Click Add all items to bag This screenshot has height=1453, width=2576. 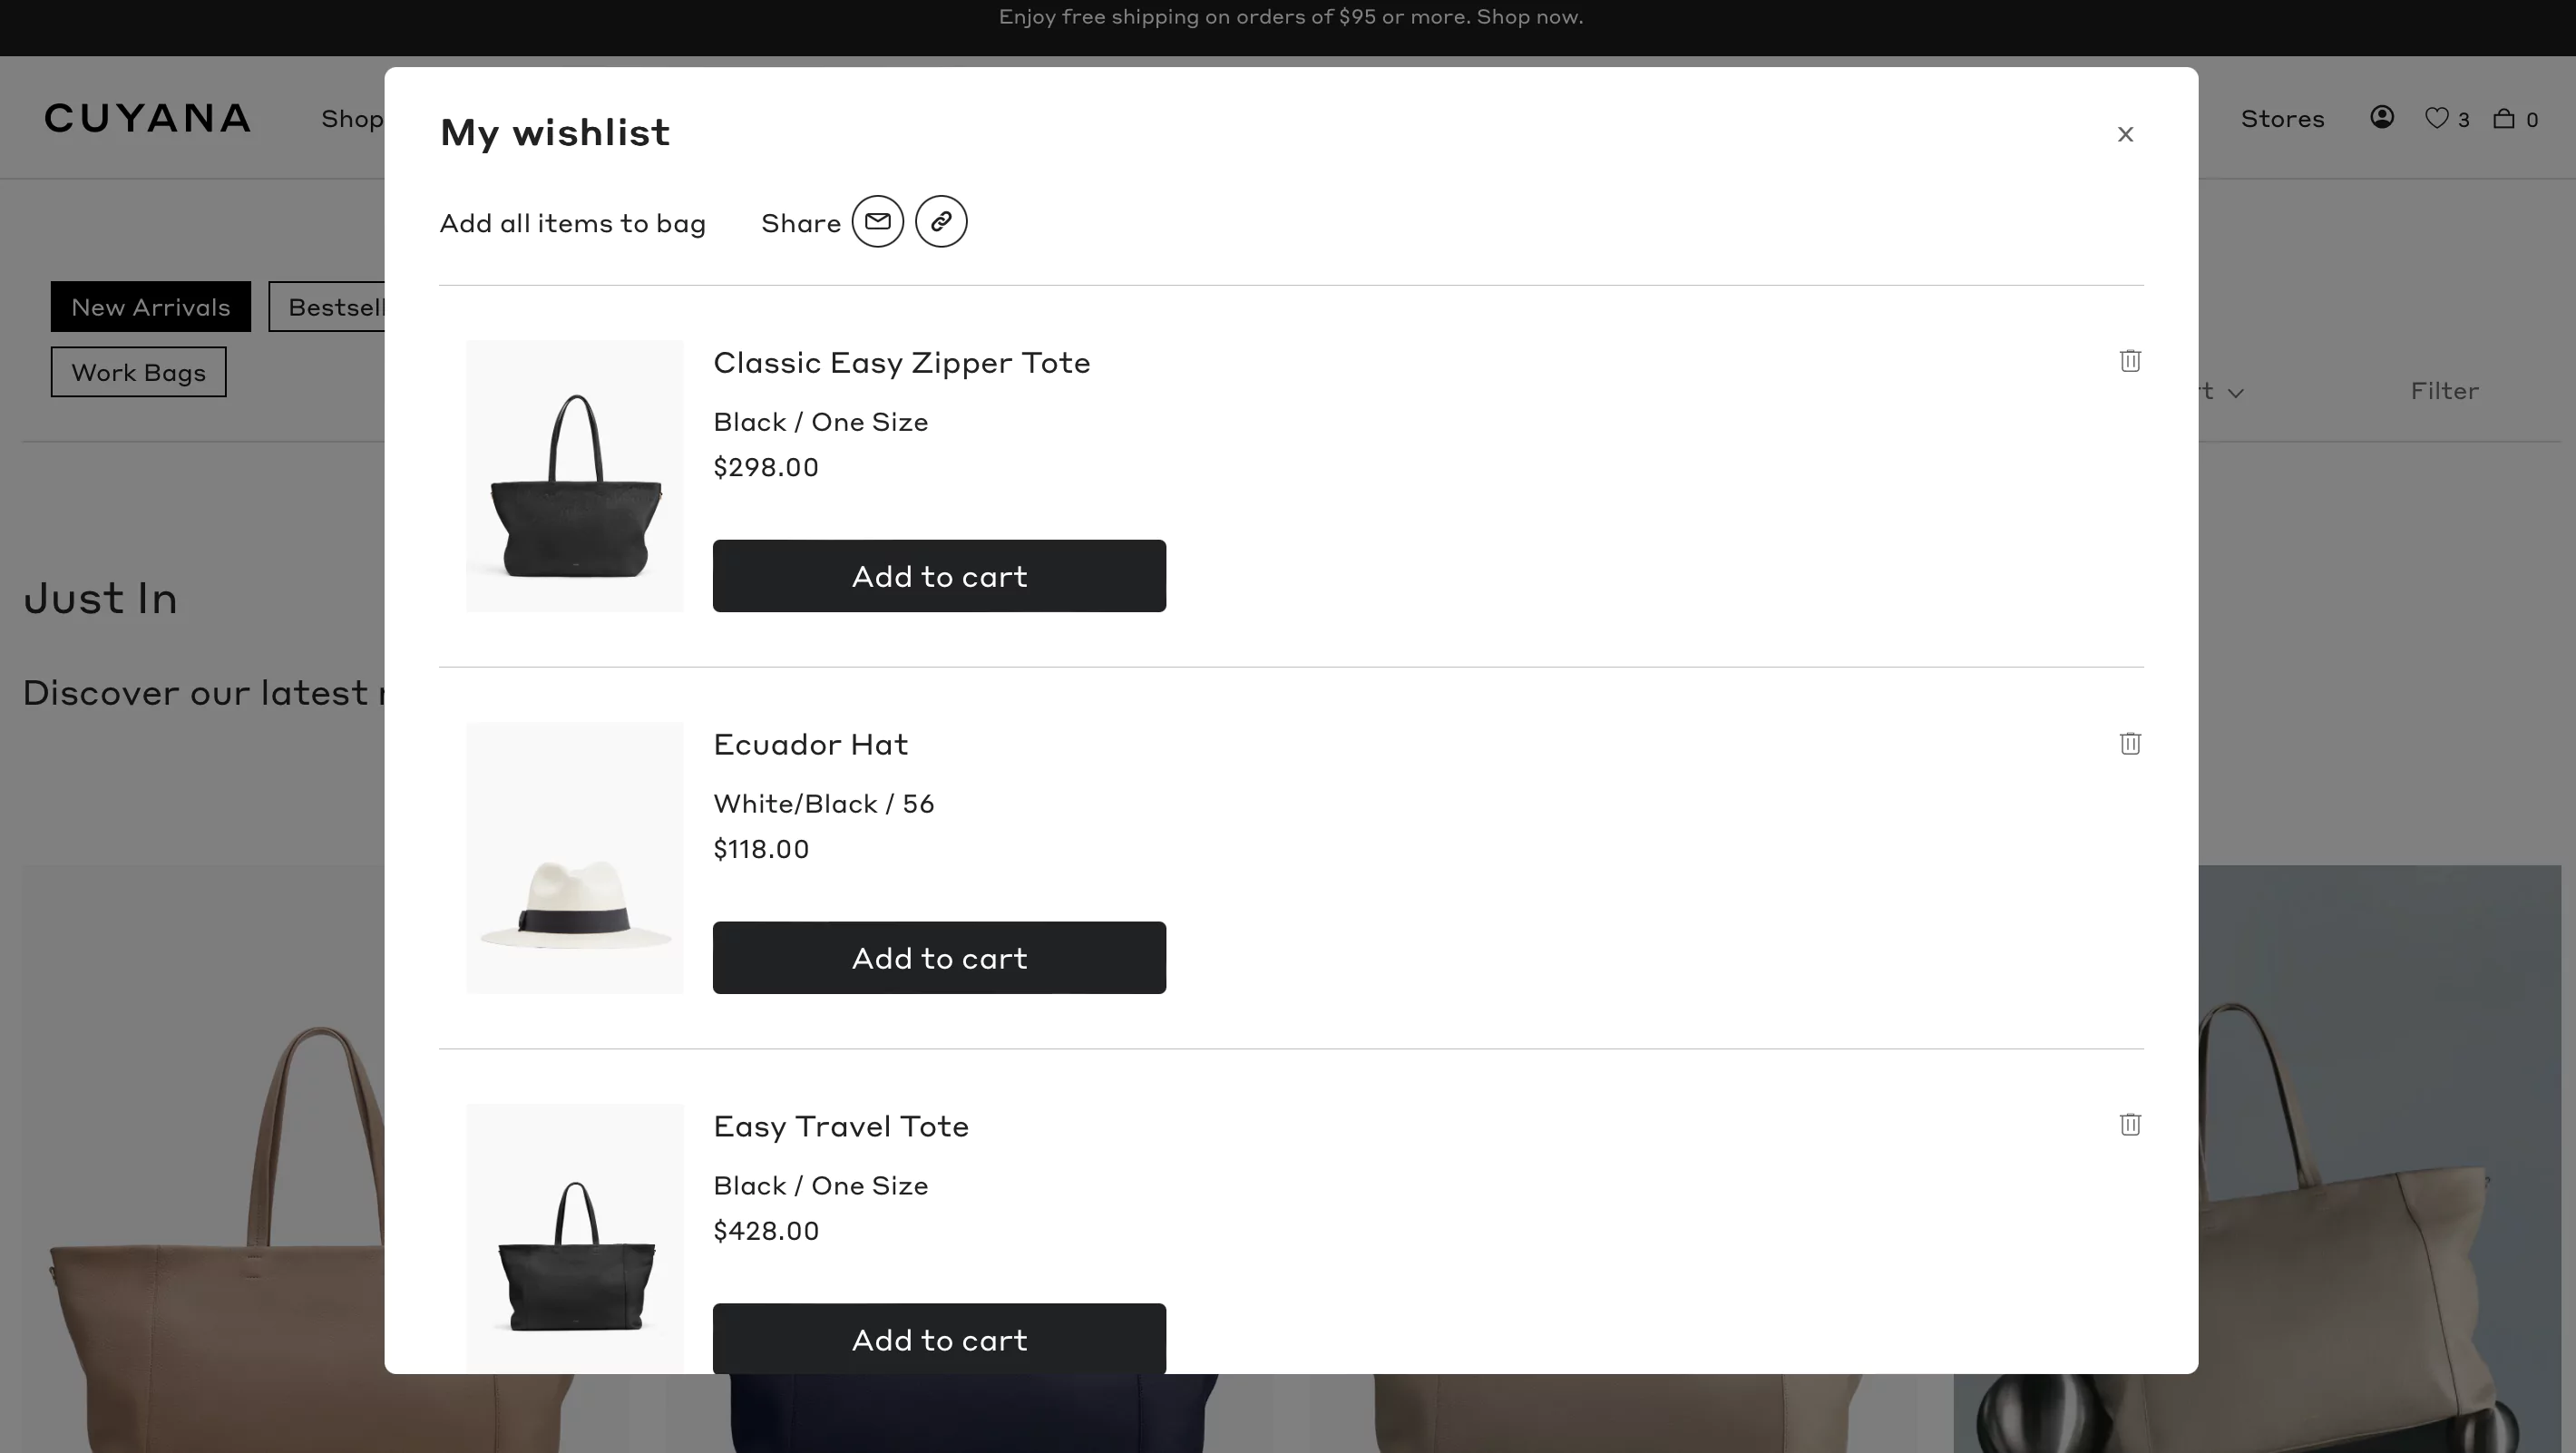click(573, 221)
